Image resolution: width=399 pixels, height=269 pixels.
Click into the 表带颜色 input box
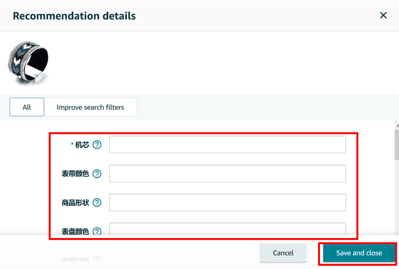227,174
